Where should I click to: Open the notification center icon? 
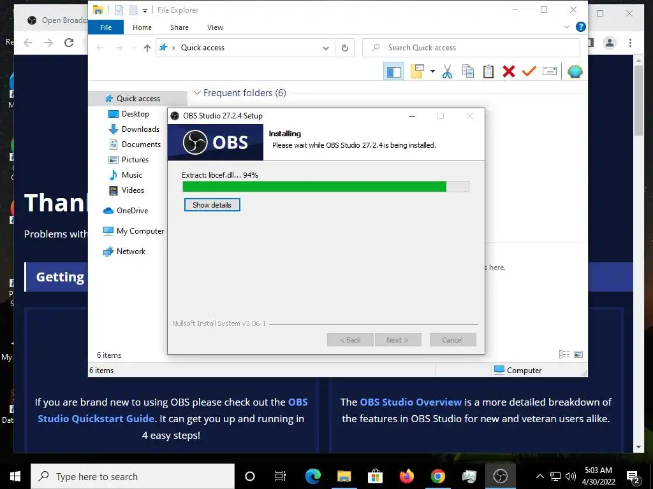tap(633, 476)
